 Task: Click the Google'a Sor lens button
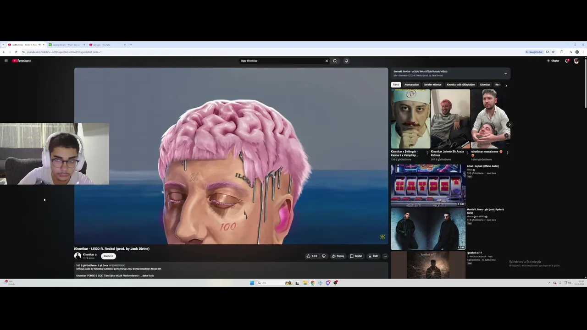pyautogui.click(x=534, y=52)
